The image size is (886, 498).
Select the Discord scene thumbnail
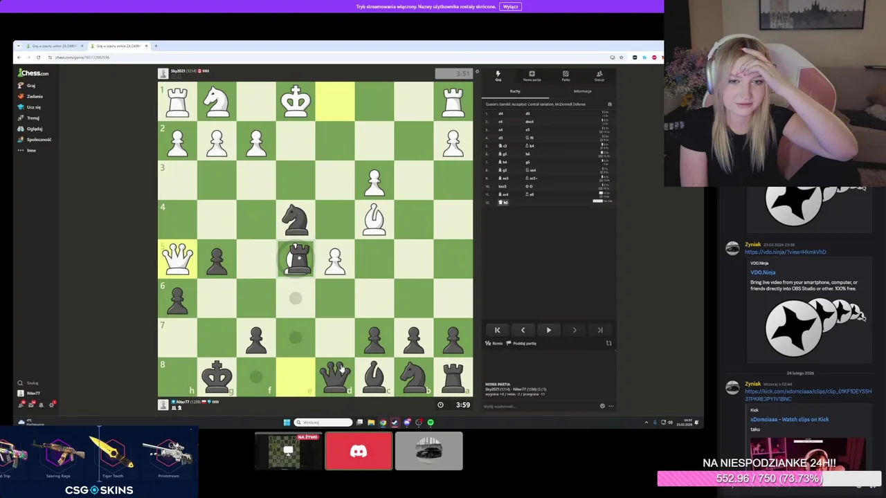[359, 451]
